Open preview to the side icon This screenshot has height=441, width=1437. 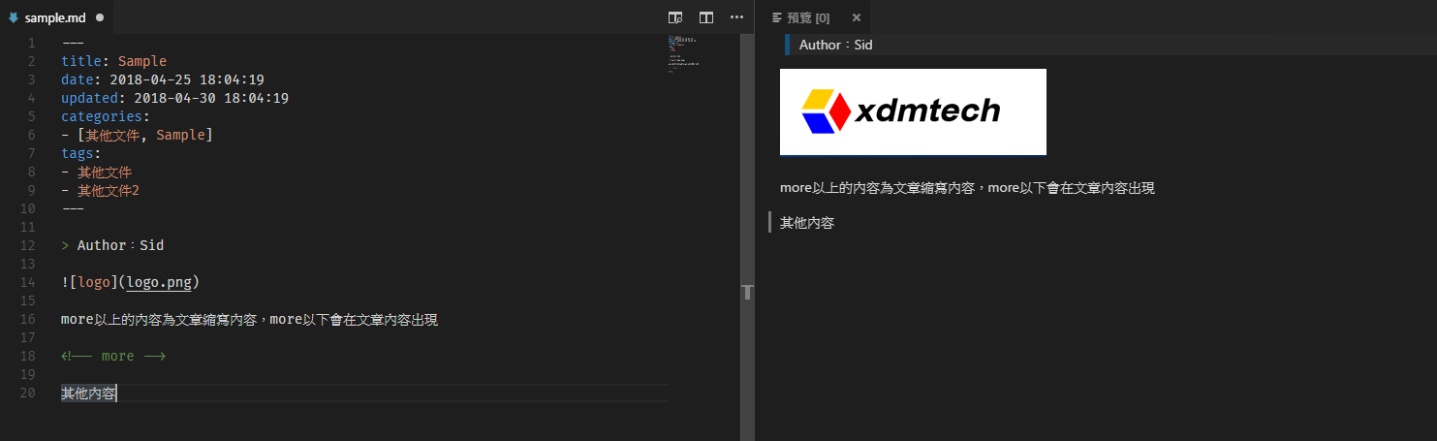click(675, 17)
